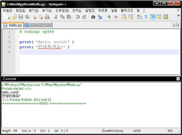Zoom in with magnifier plus icon
Viewport: 182px width, 135px height.
pos(109,17)
